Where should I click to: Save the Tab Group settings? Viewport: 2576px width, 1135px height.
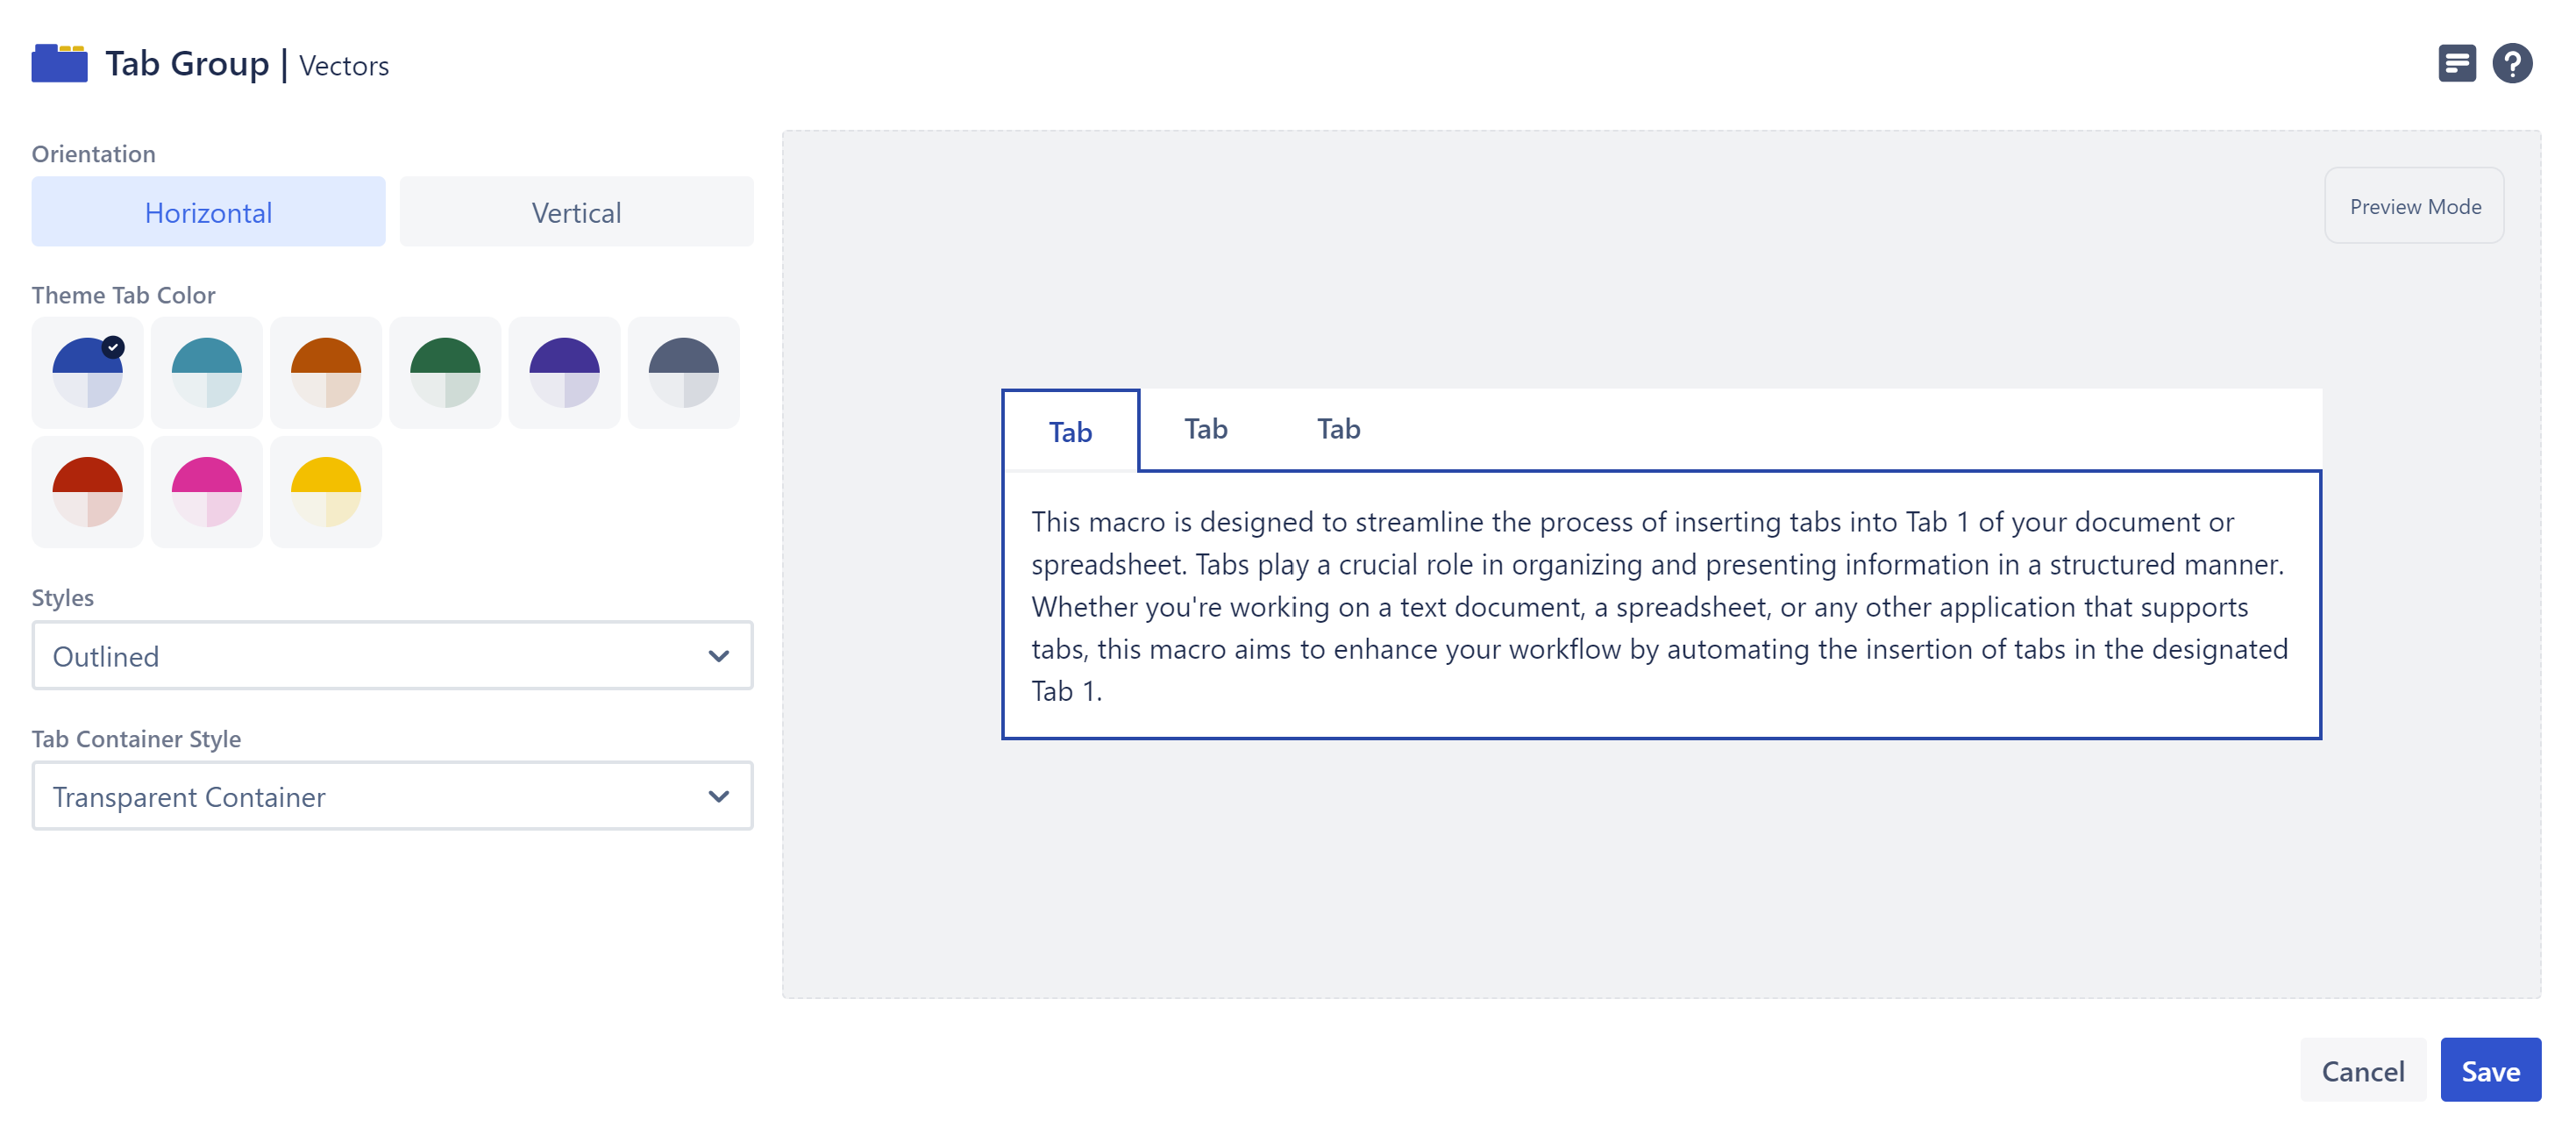click(x=2491, y=1069)
